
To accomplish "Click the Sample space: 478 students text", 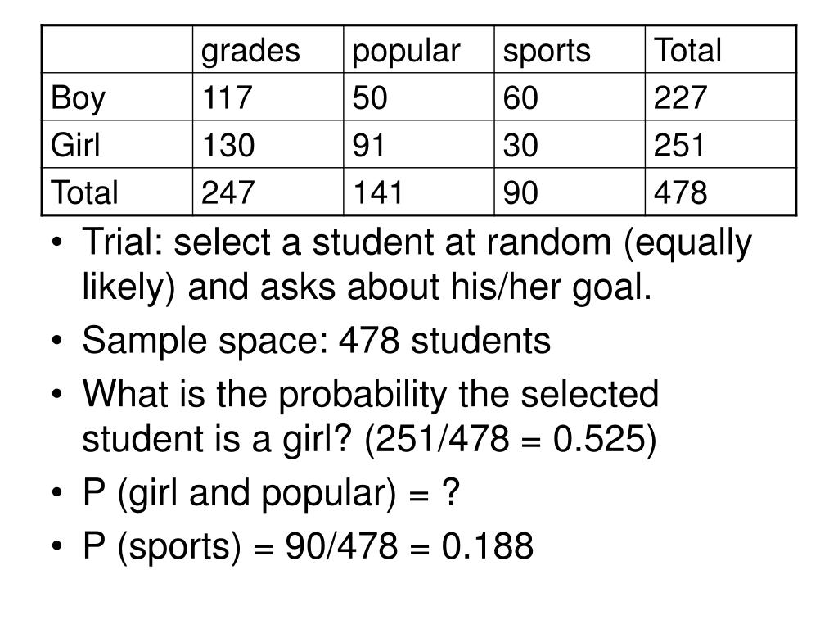I will point(317,341).
